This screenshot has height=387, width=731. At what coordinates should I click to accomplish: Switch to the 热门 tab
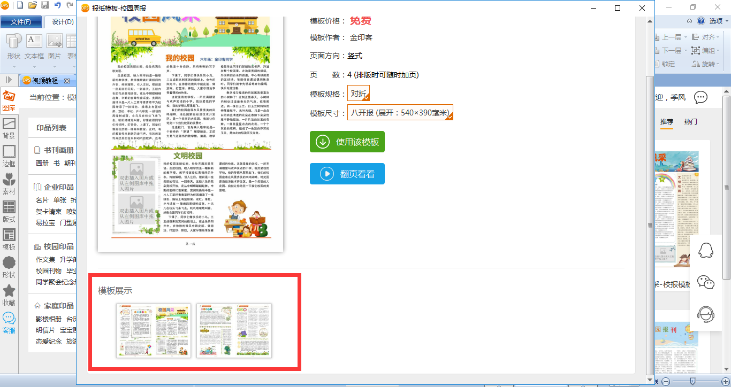tap(691, 122)
